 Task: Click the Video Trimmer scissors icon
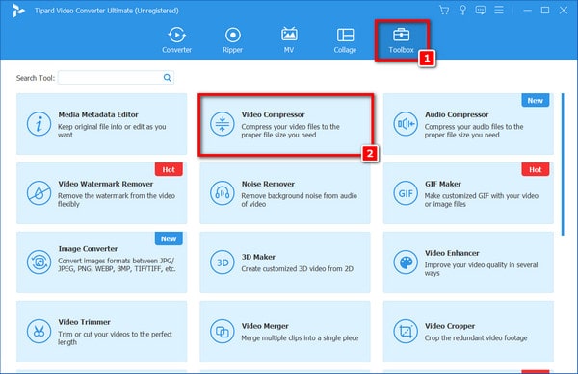[39, 332]
